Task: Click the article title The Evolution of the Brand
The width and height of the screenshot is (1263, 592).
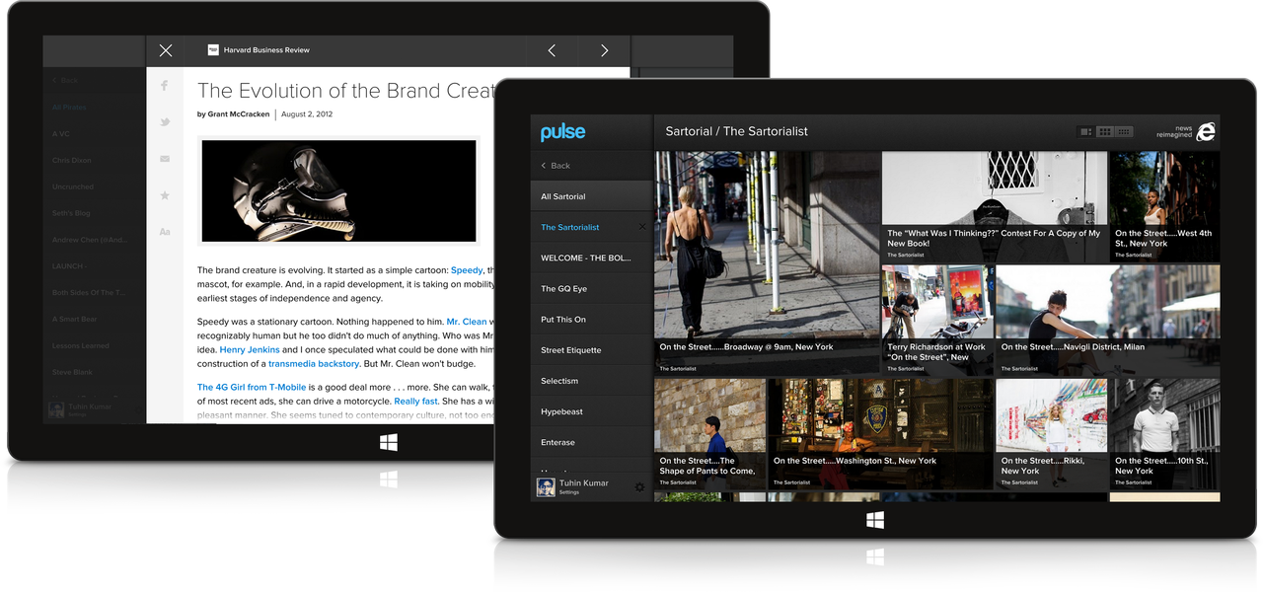Action: (345, 91)
